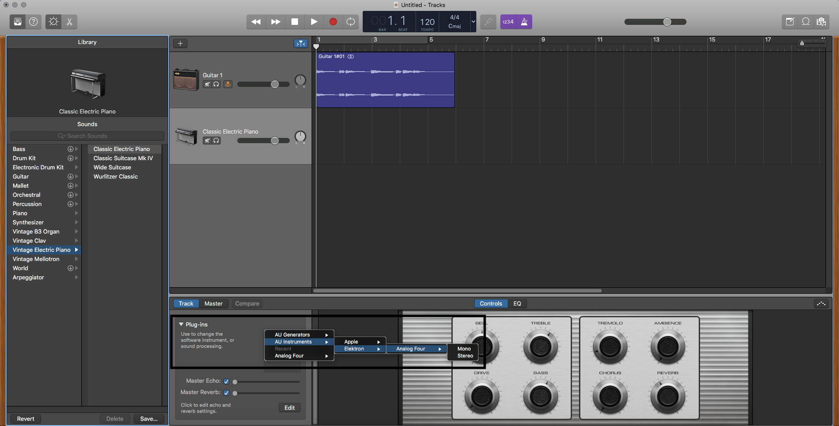Adjust the Guitar 1 volume slider
The height and width of the screenshot is (426, 839).
coord(274,84)
